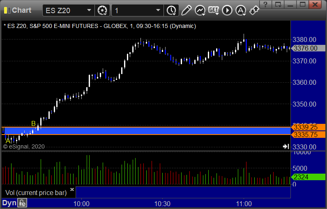Close the Chart window
Image resolution: width=327 pixels, height=209 pixels.
[315, 5]
